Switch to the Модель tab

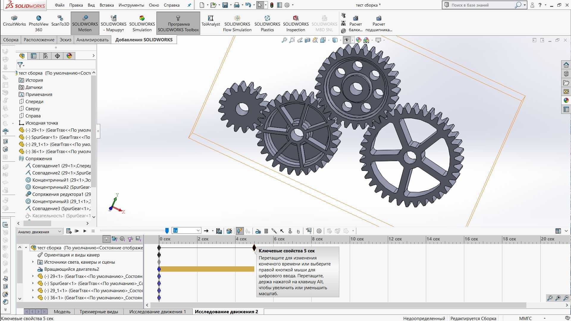[x=61, y=311]
